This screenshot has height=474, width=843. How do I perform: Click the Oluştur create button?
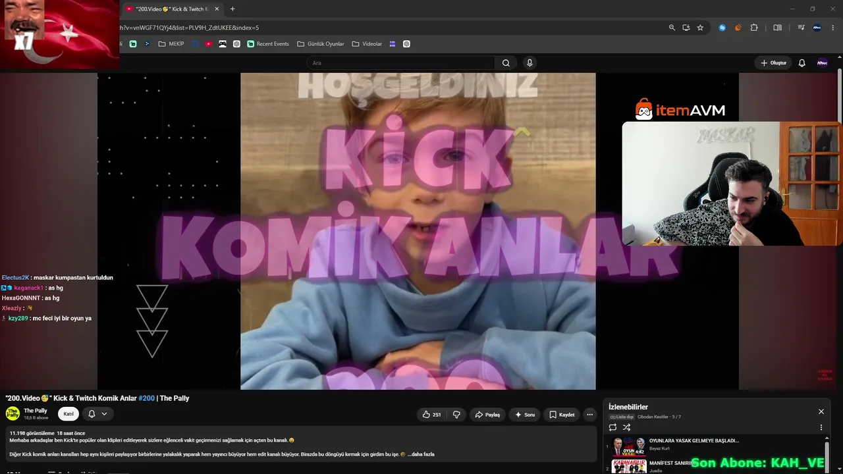click(x=773, y=63)
